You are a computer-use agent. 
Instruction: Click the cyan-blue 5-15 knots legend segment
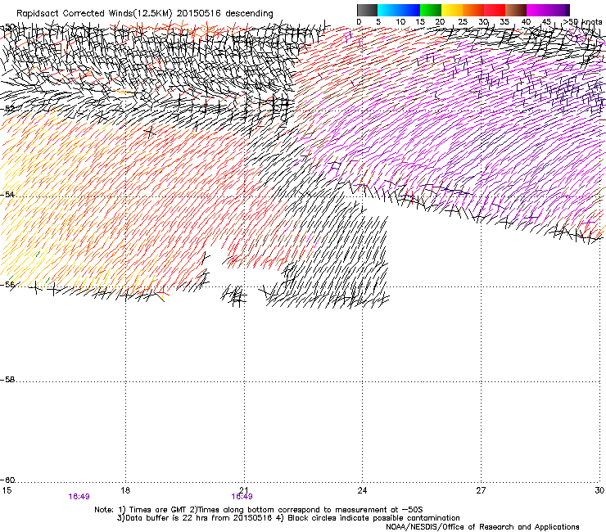[x=399, y=10]
